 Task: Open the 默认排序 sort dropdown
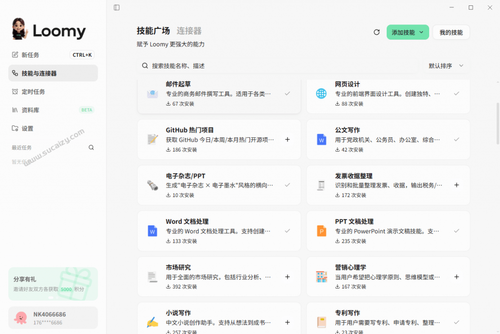click(446, 66)
